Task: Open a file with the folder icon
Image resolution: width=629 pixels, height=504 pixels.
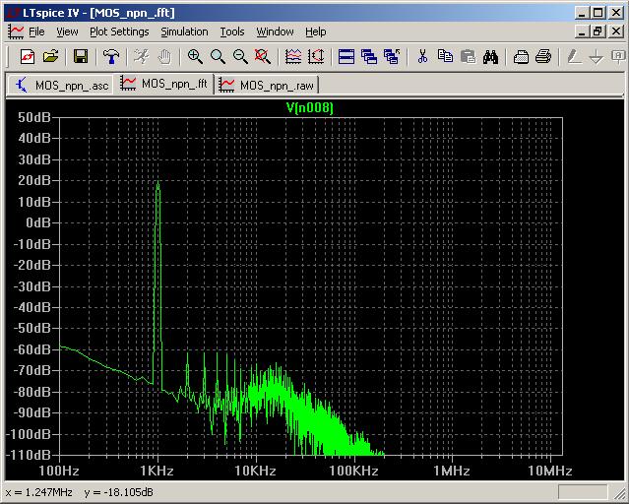Action: [50, 56]
